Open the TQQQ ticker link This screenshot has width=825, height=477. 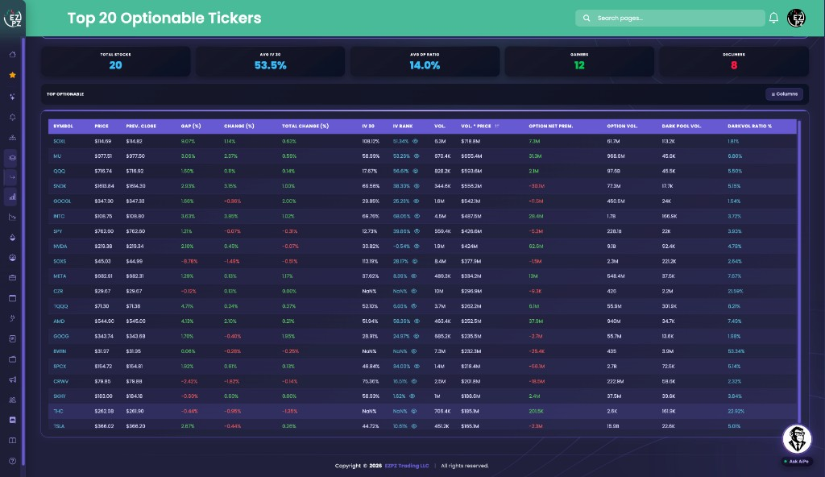60,306
